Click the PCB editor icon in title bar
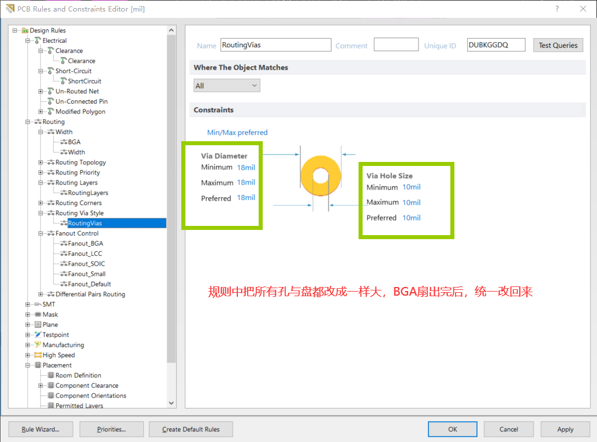The image size is (597, 442). pos(10,9)
